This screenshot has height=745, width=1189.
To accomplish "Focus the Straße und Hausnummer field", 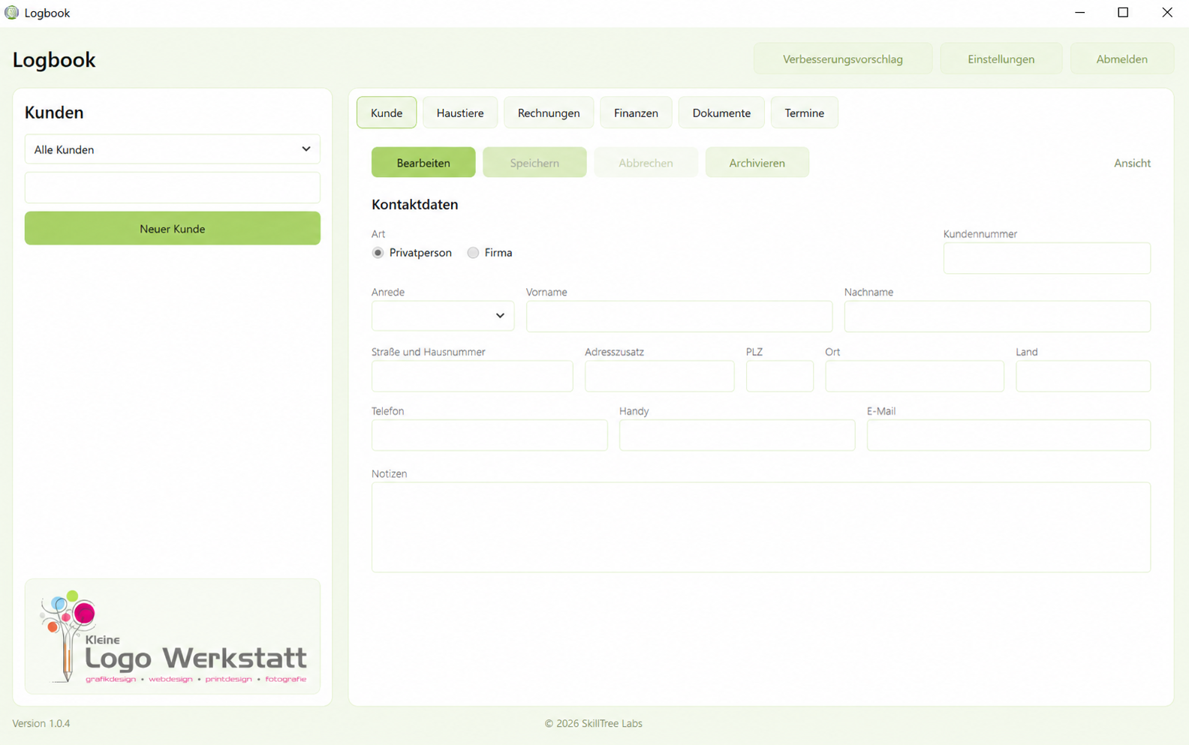I will (x=472, y=376).
